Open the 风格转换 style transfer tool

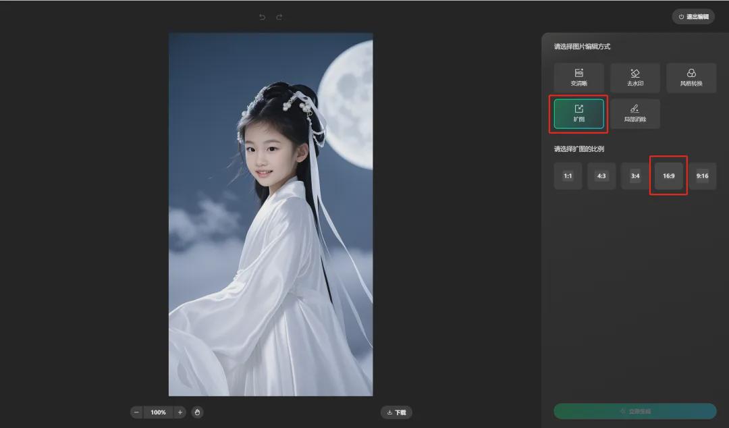(691, 78)
